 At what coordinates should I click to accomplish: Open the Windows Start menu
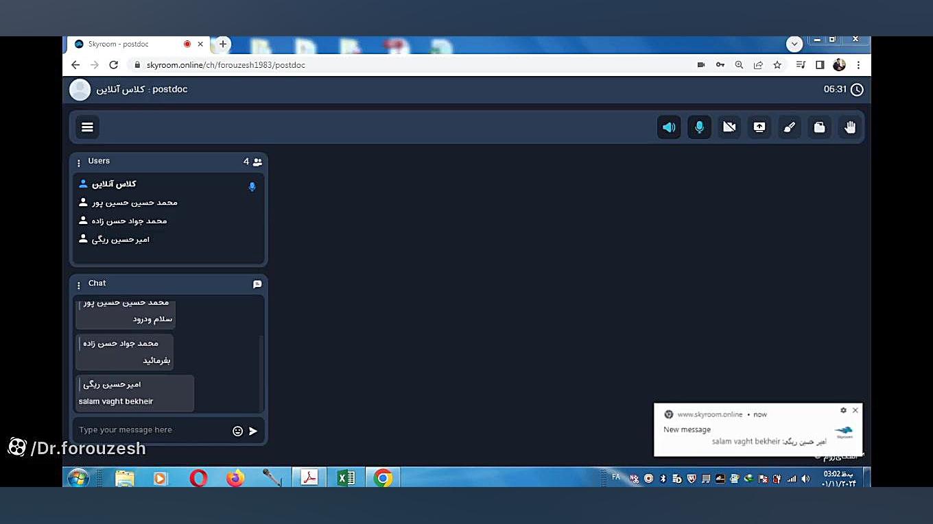[78, 477]
